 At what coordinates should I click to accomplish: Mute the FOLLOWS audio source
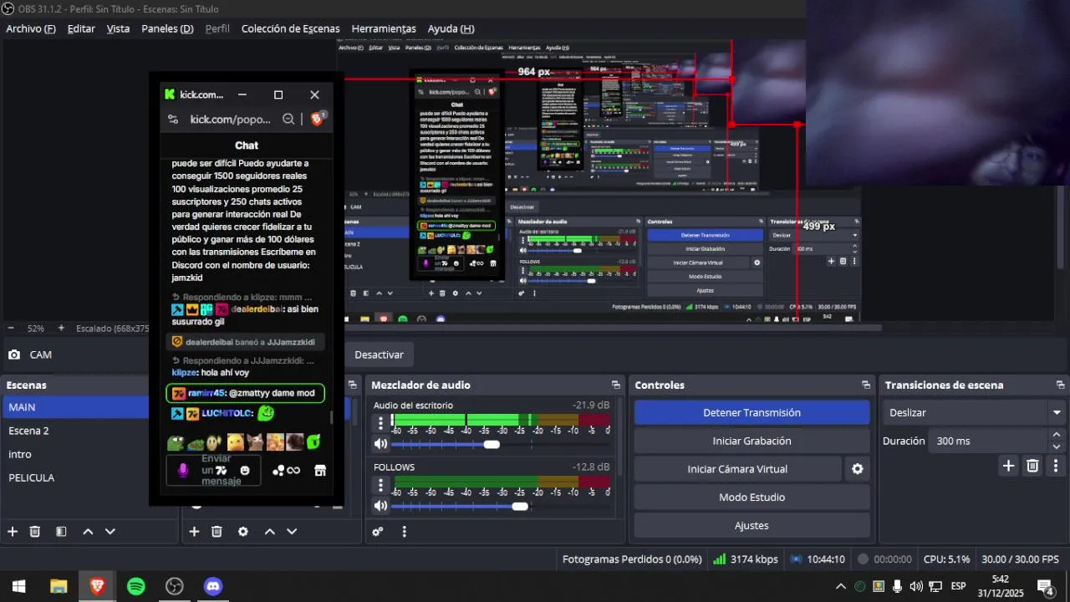(380, 506)
